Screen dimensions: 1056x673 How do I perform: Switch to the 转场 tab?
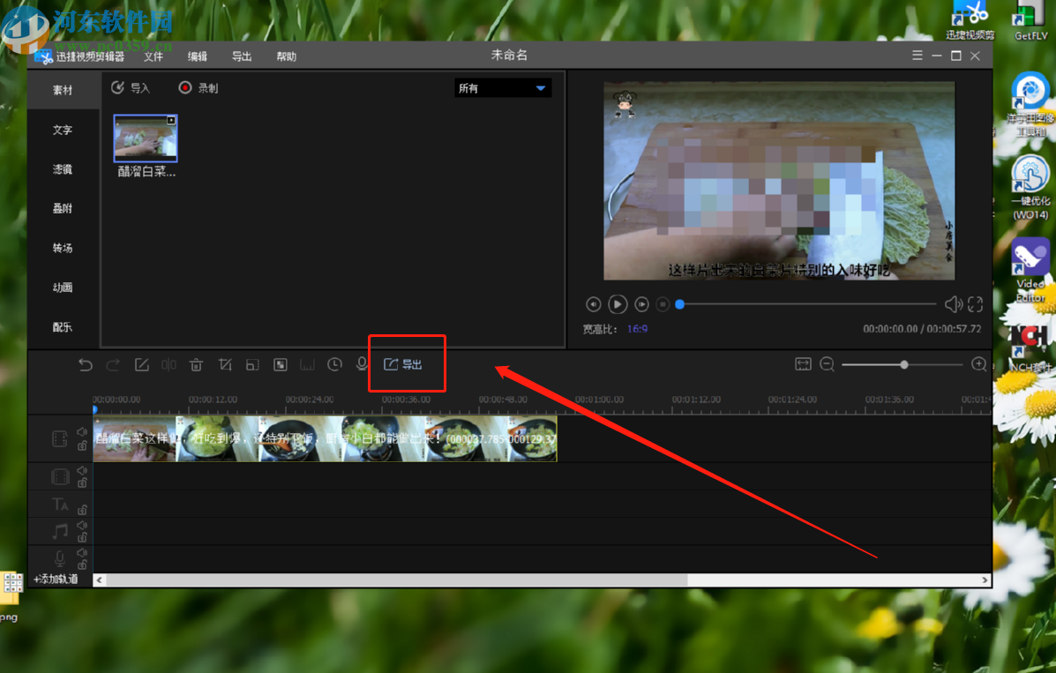click(63, 249)
